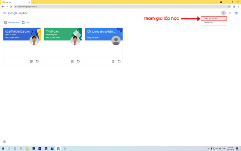Open the browser extension icon next to star

[x=234, y=7]
